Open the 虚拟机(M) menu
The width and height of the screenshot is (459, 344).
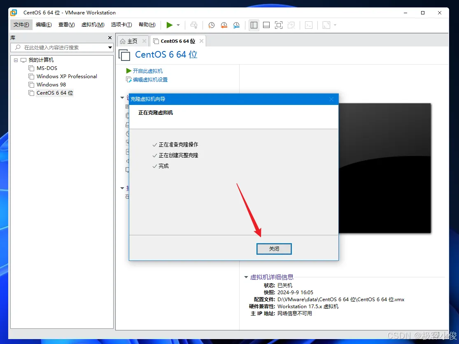pos(93,25)
